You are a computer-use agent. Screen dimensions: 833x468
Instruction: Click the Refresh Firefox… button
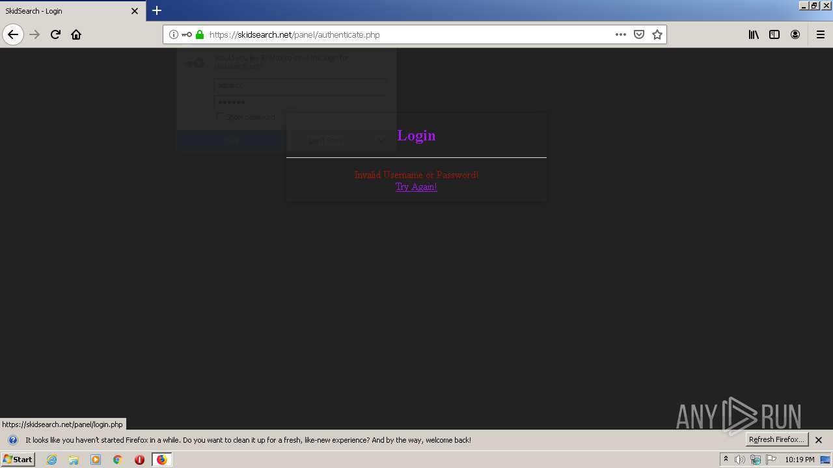coord(777,439)
